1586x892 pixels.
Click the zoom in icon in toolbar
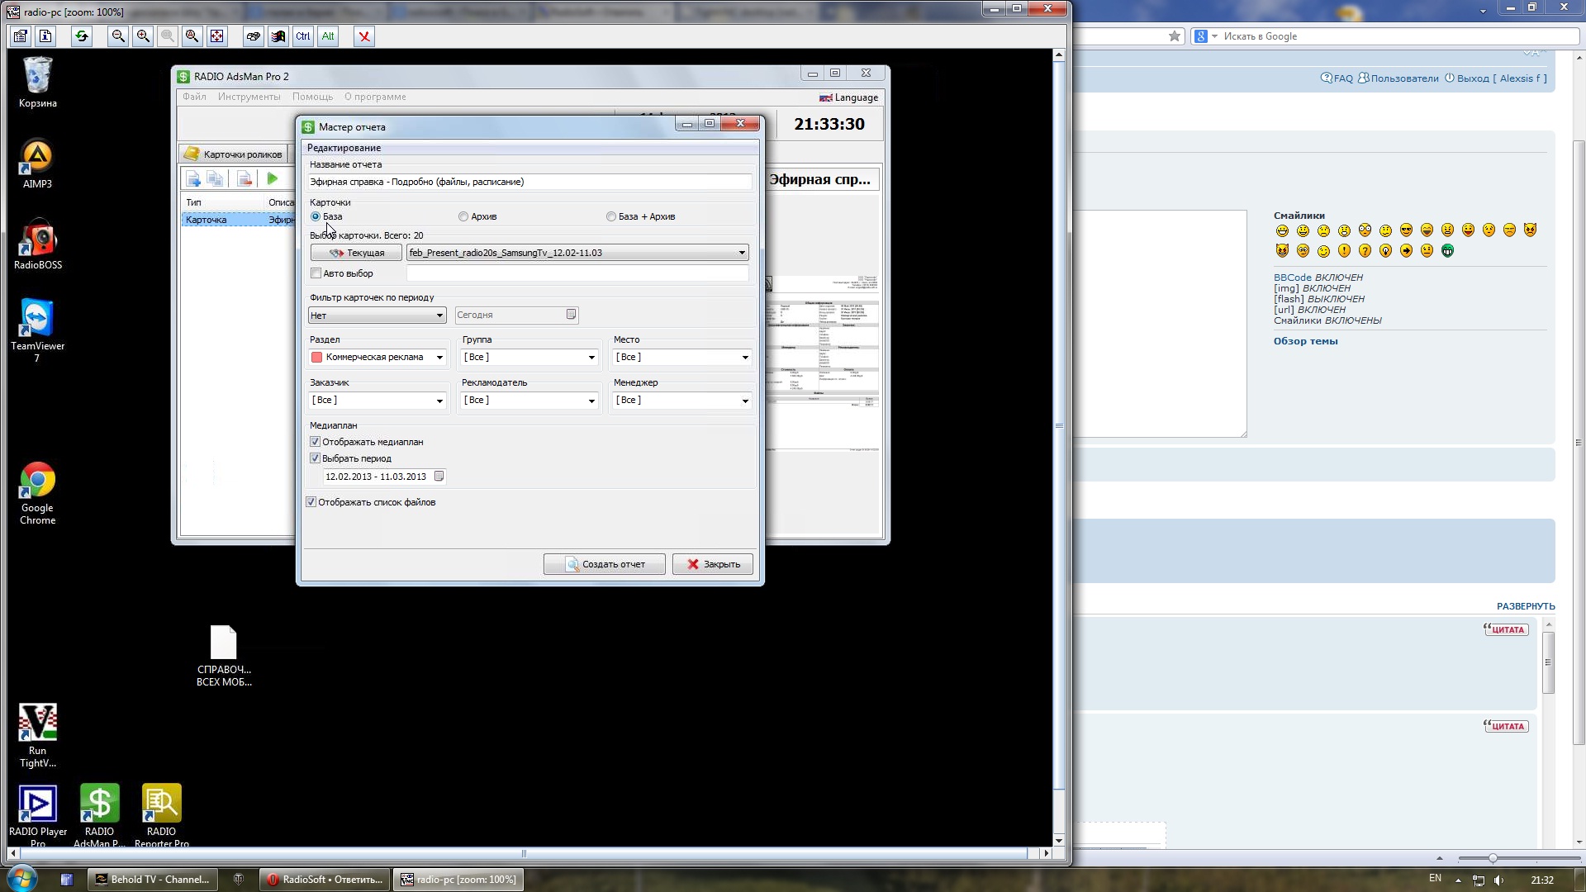click(143, 36)
